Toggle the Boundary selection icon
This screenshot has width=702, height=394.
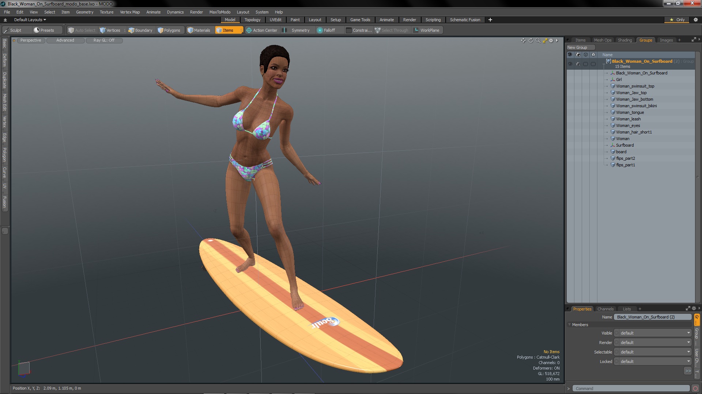click(140, 30)
